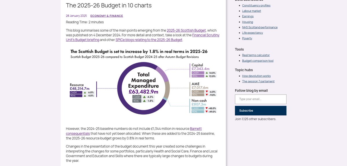Click the AME £7,017.6m label in chart
Screen dimensions: 347x166
coord(200,86)
